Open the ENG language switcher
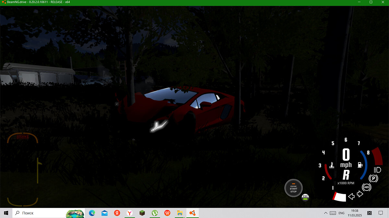Screen dimensions: 389x218 (342, 213)
